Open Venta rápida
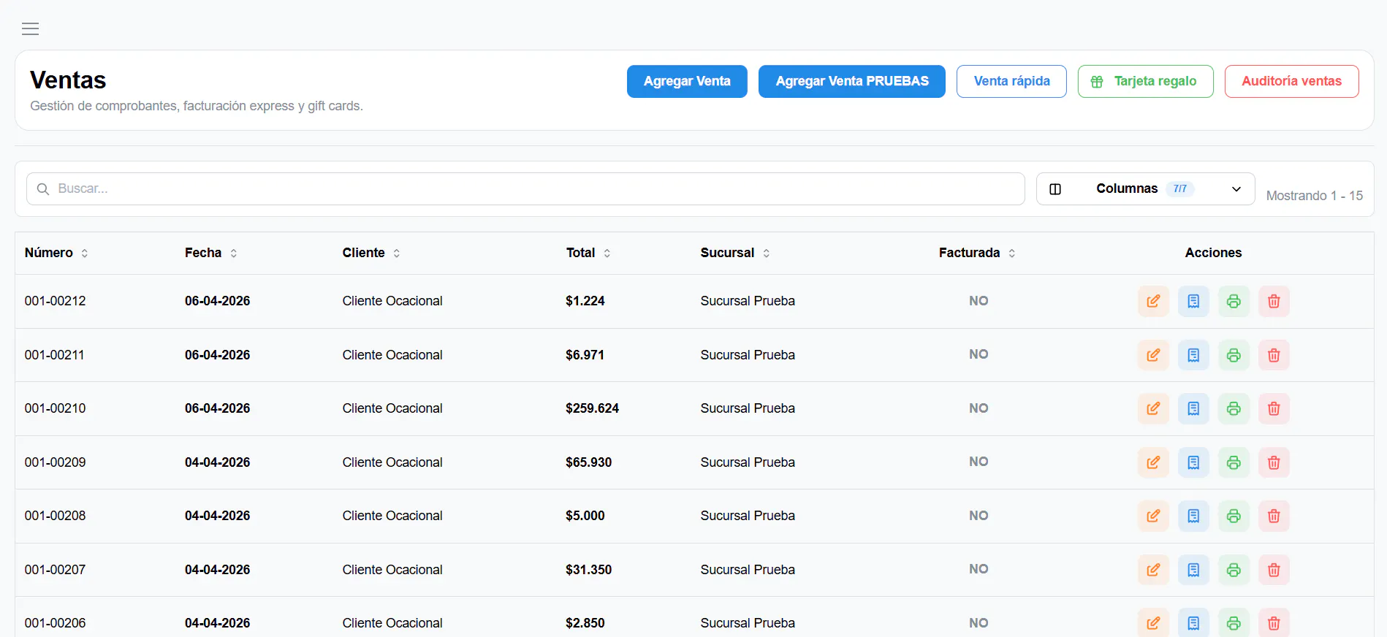1387x637 pixels. click(1011, 81)
